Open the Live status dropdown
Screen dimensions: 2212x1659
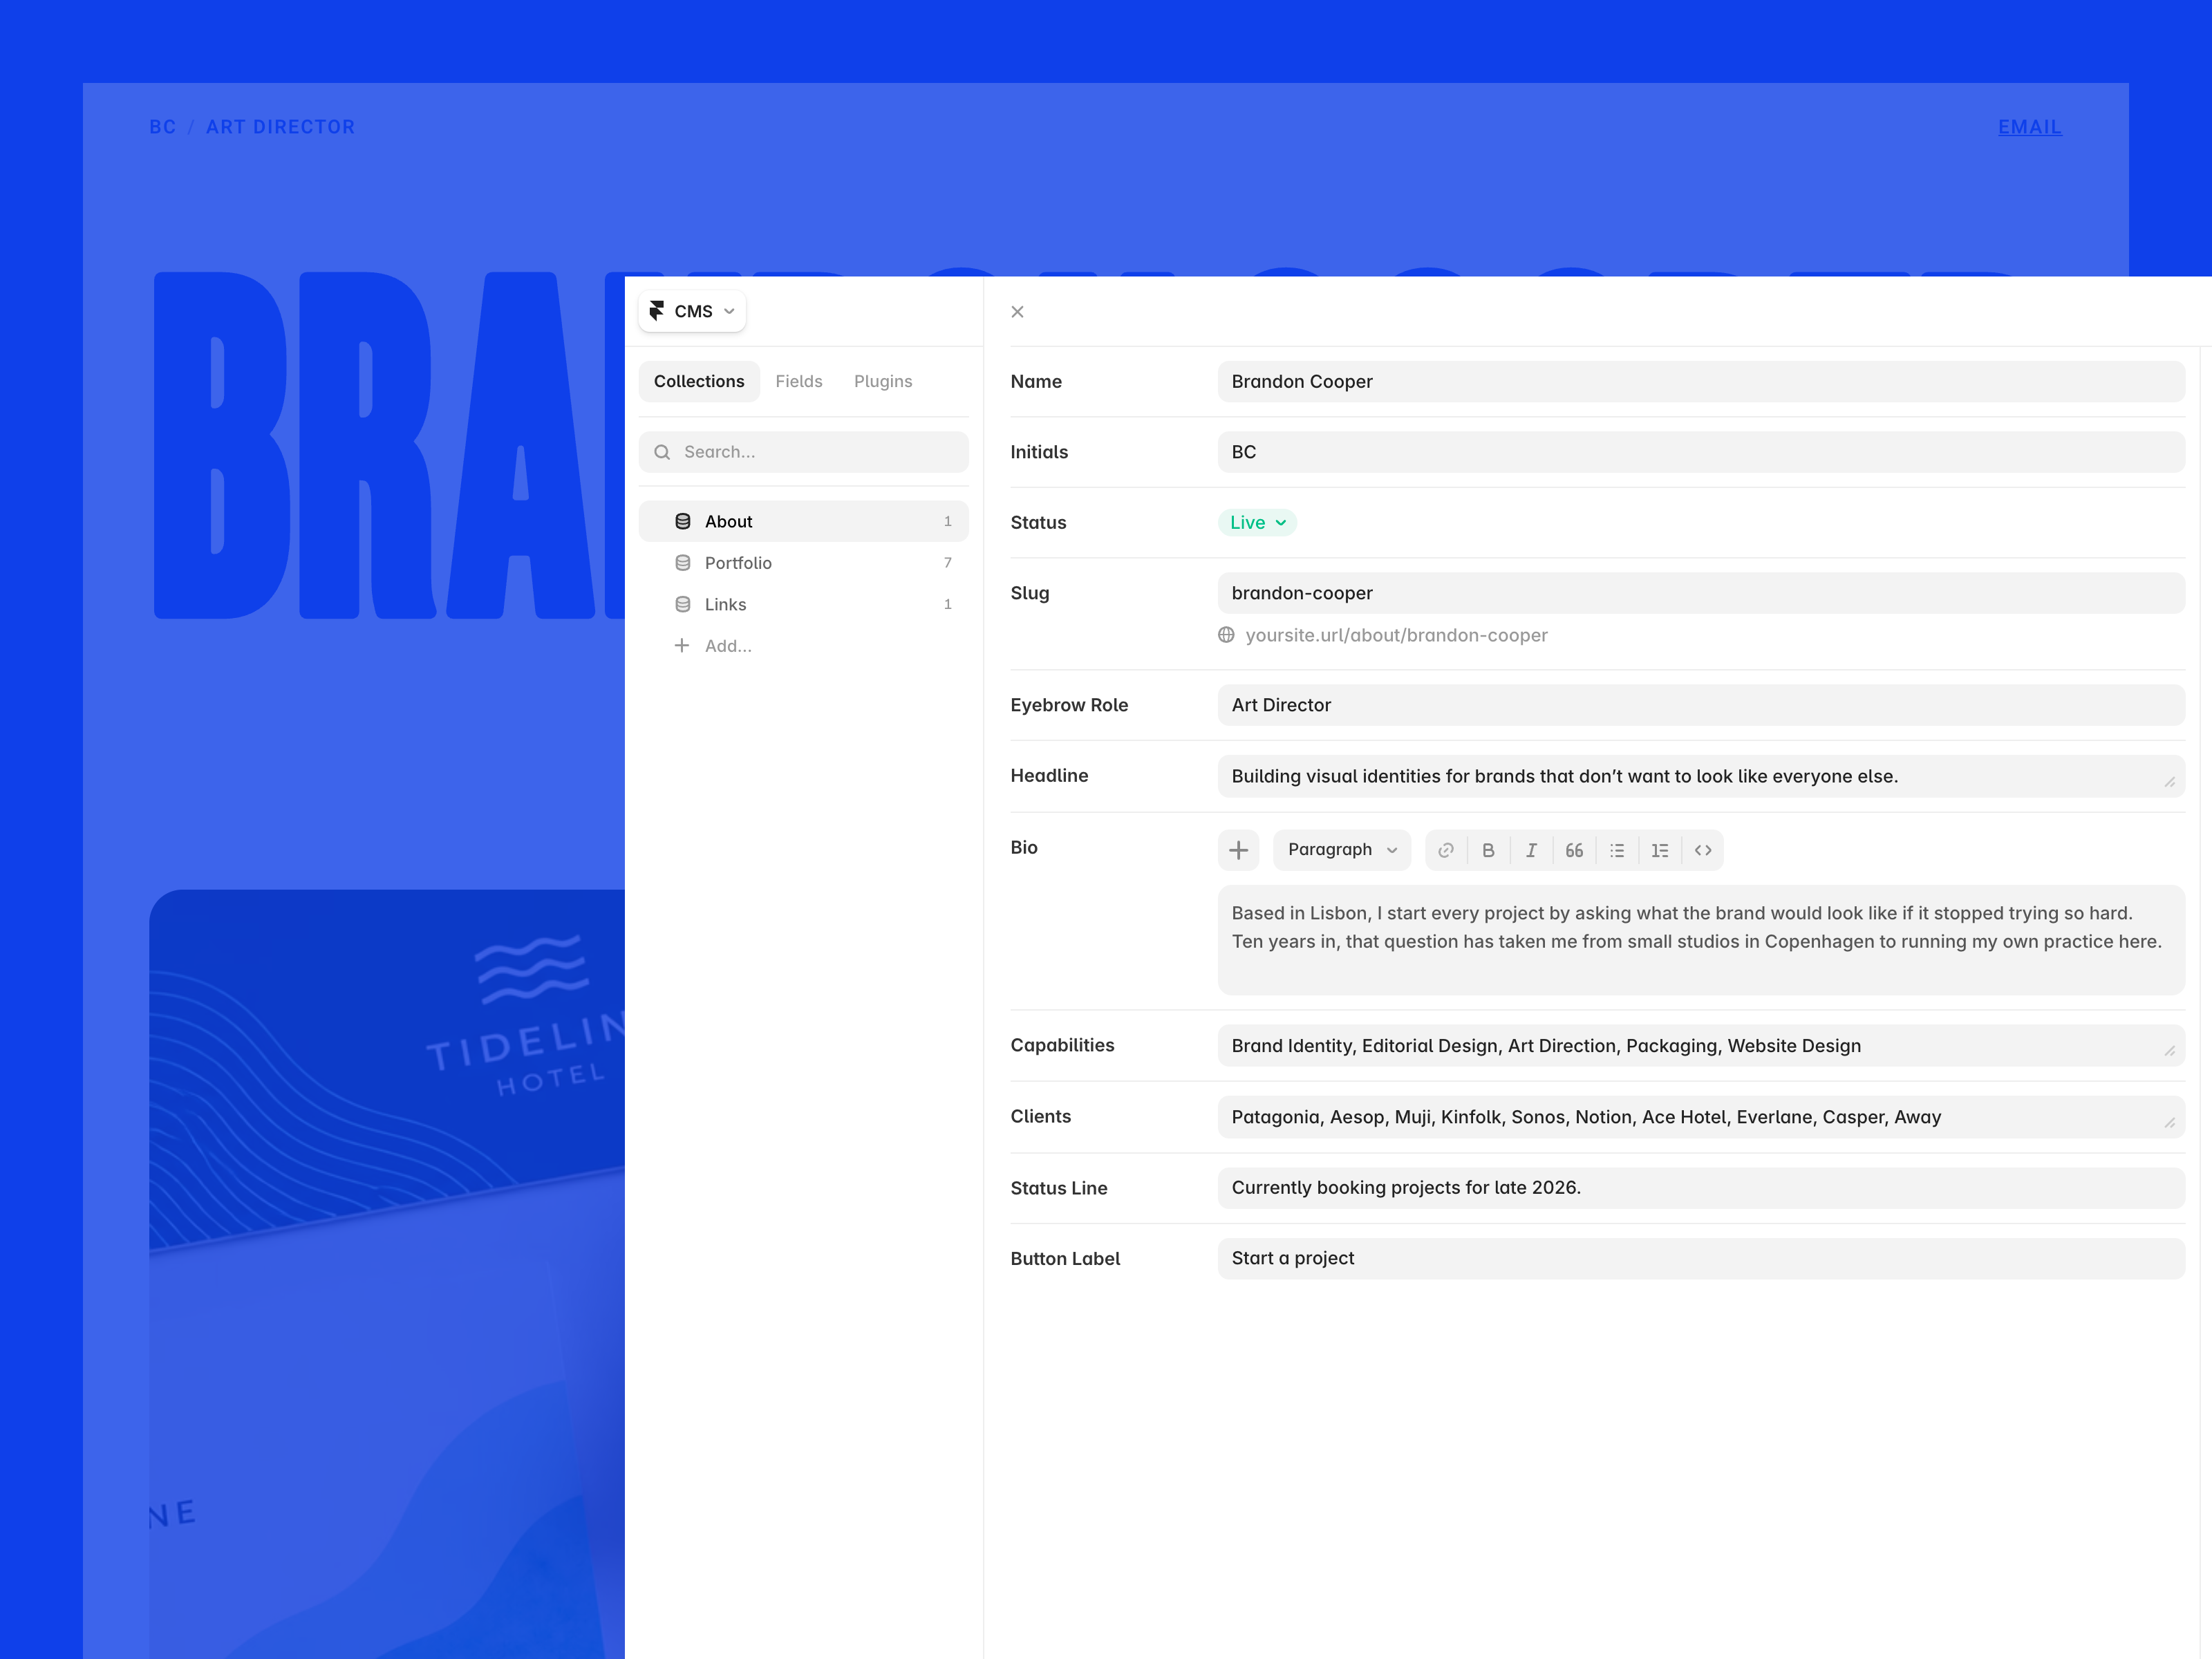click(1257, 522)
